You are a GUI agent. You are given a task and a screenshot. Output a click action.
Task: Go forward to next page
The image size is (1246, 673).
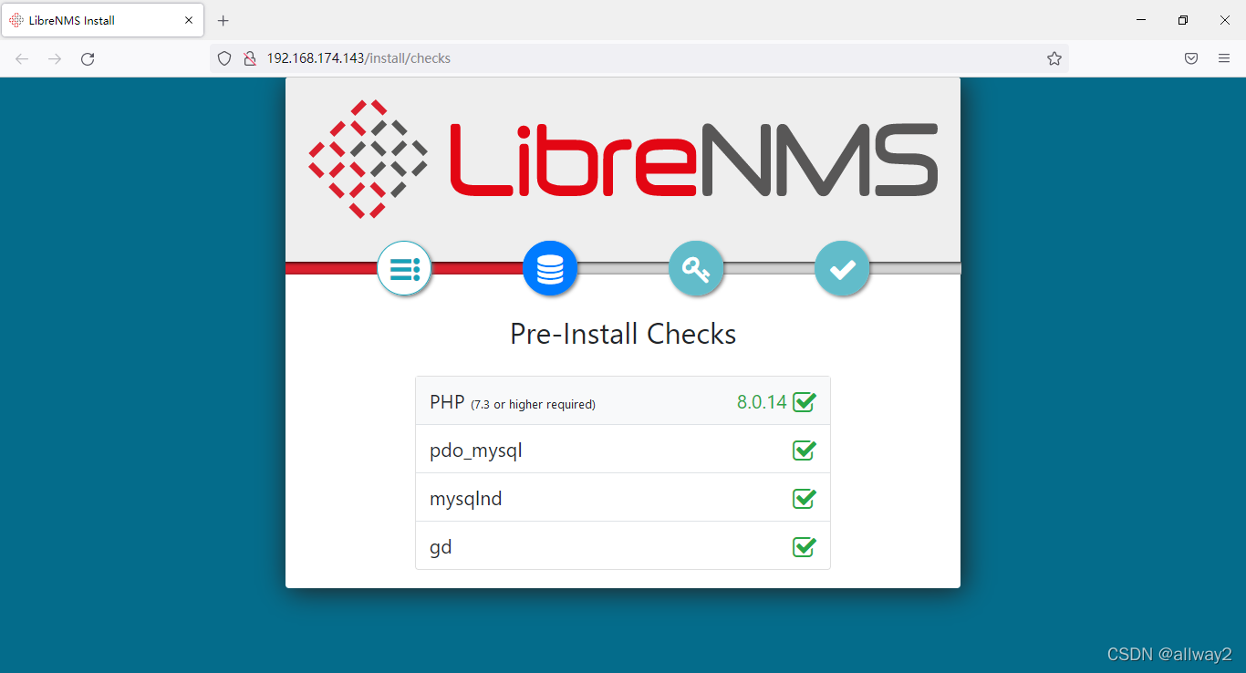[55, 58]
